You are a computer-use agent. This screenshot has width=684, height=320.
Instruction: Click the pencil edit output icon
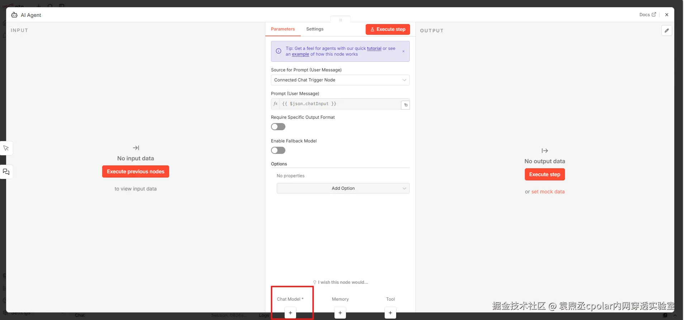coord(666,30)
